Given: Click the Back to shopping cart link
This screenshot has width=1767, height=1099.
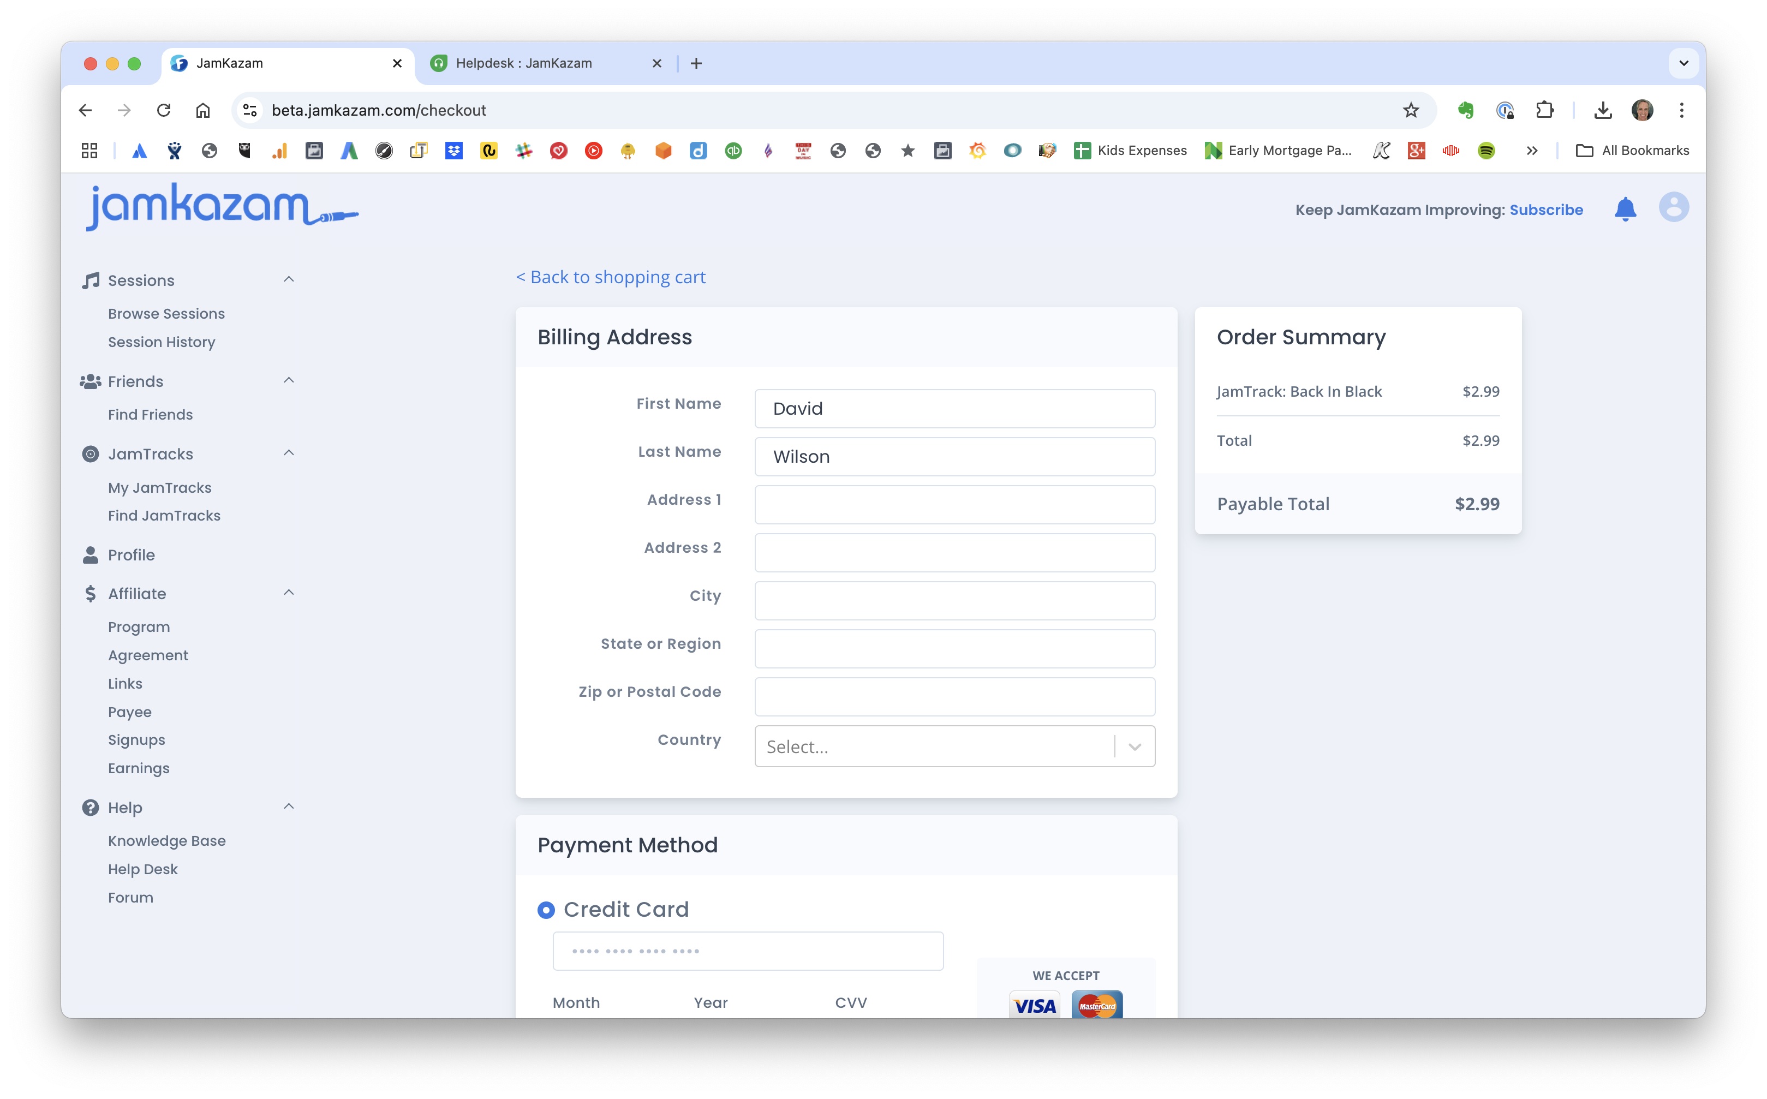Looking at the screenshot, I should 611,277.
